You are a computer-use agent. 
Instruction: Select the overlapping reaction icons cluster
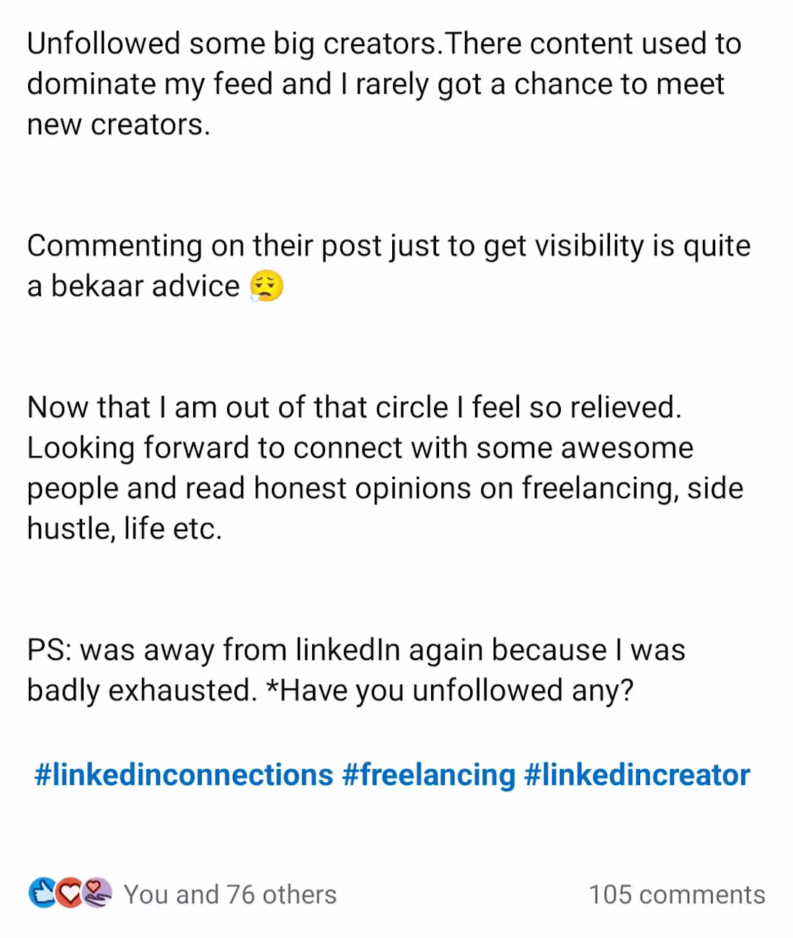coord(69,893)
